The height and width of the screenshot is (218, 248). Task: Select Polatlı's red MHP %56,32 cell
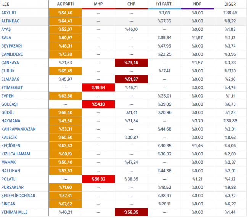point(98,179)
